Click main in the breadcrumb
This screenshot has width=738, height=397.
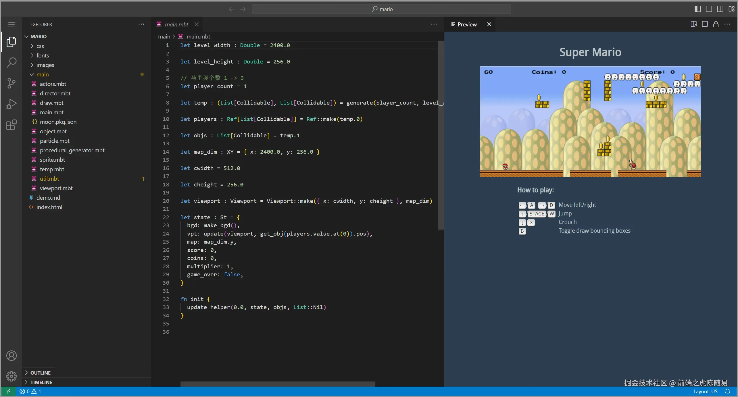[164, 36]
